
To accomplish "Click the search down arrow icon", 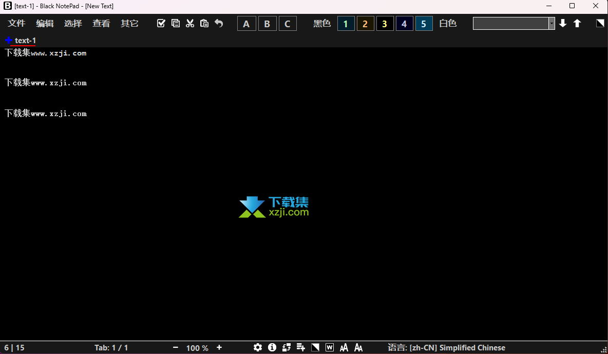I will click(563, 23).
